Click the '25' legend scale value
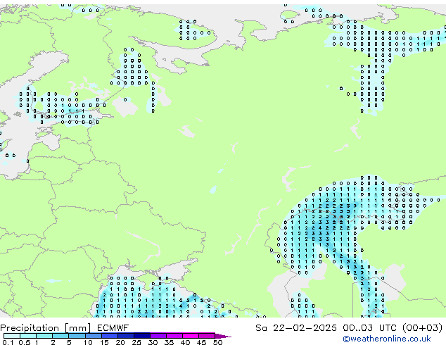446x345 pixels. tap(136, 342)
